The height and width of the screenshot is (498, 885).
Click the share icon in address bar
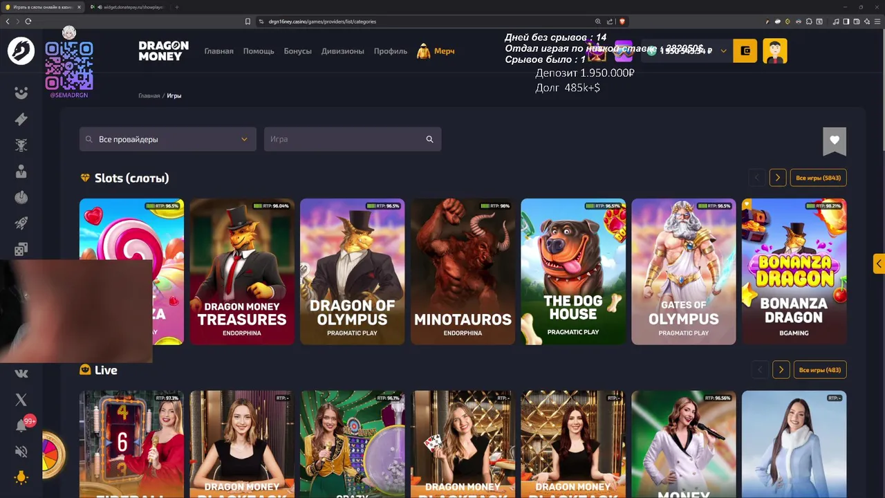click(610, 21)
